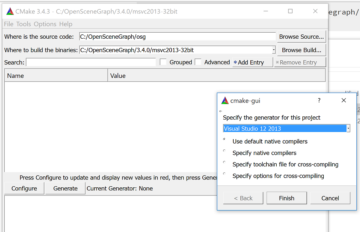
Task: Open the generator dropdown Visual Studio 12 2013
Action: [x=287, y=128]
